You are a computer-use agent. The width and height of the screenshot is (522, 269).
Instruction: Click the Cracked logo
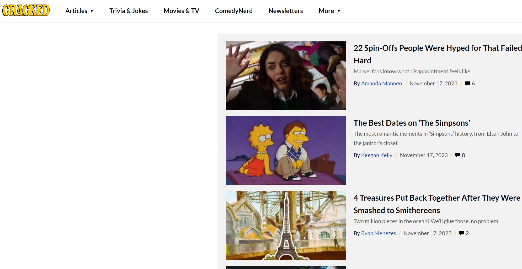click(26, 10)
